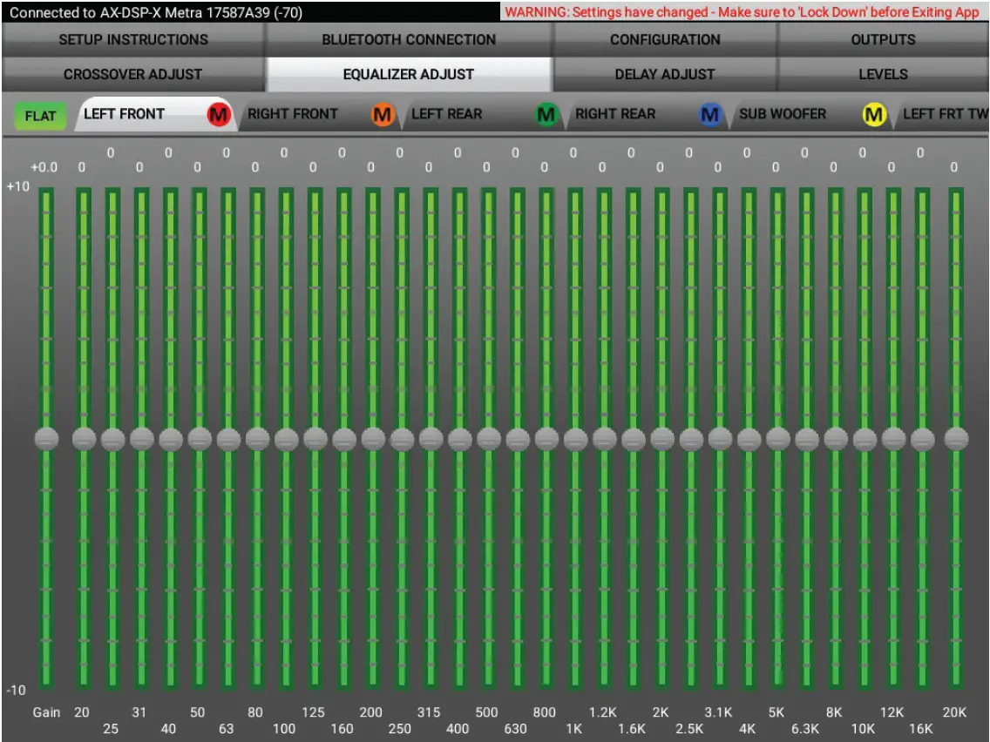The width and height of the screenshot is (990, 742).
Task: Click the 1K frequency band slider
Action: pos(573,440)
